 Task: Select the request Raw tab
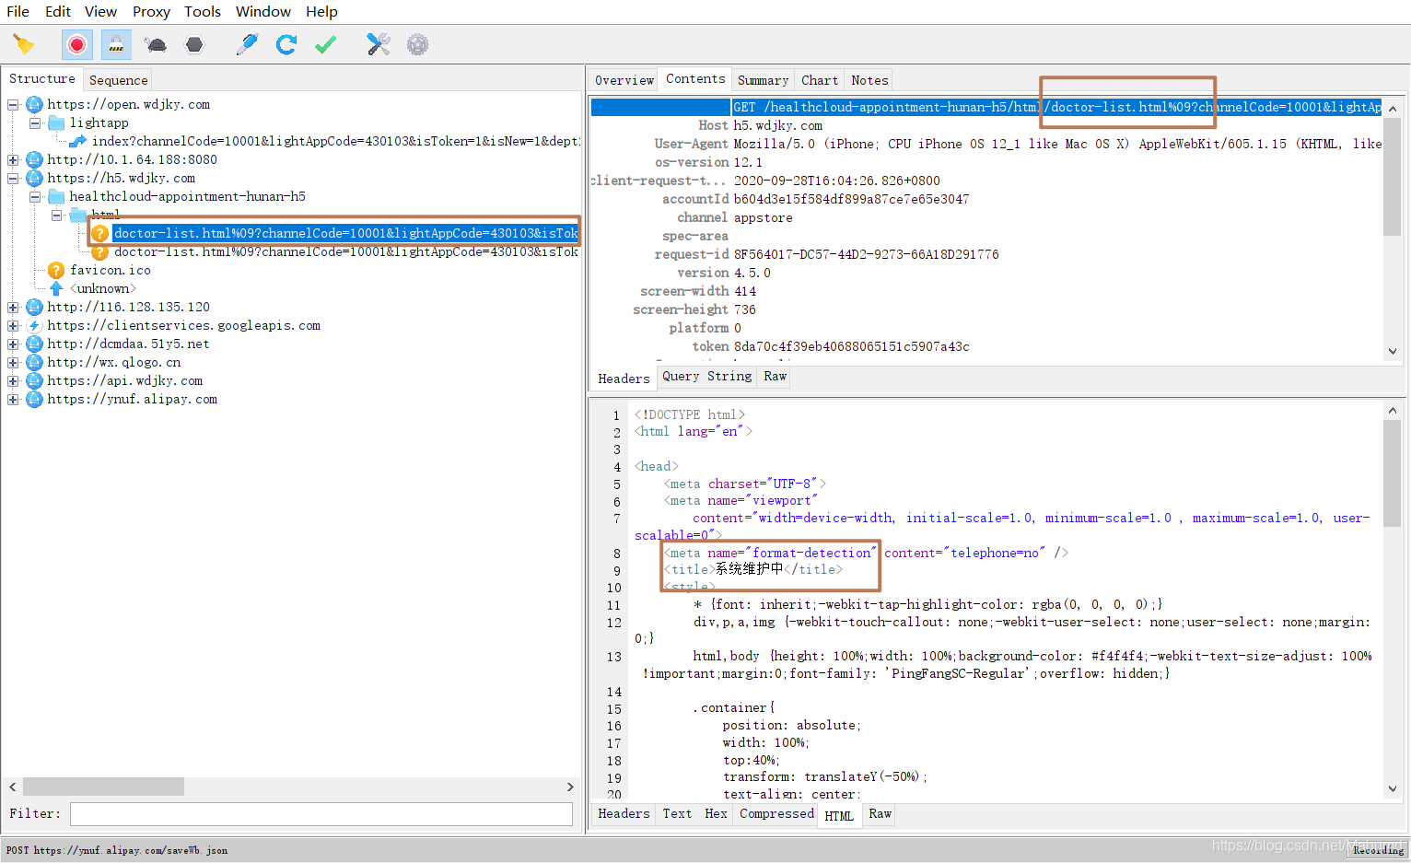click(775, 376)
